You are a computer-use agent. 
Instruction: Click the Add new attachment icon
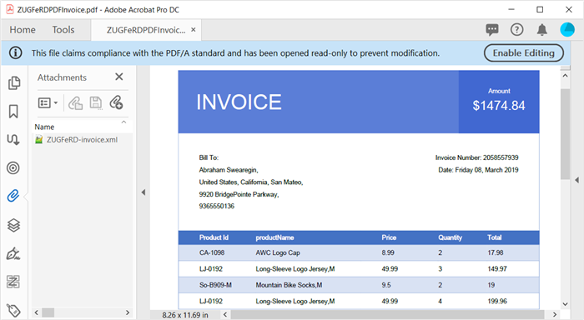[116, 102]
